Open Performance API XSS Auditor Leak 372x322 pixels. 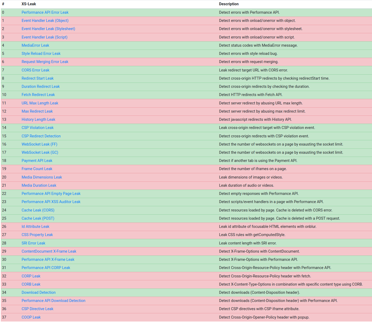(x=51, y=202)
